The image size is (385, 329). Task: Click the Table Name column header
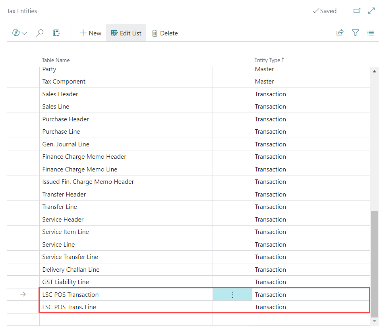tap(56, 60)
